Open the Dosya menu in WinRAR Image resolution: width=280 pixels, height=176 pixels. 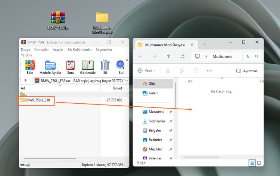click(x=25, y=49)
